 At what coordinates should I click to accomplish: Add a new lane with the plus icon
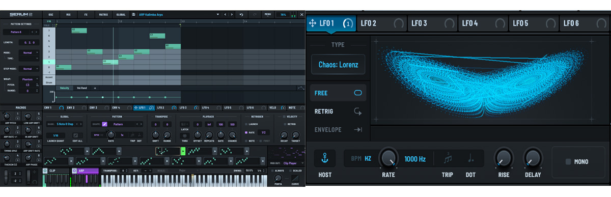(x=95, y=88)
